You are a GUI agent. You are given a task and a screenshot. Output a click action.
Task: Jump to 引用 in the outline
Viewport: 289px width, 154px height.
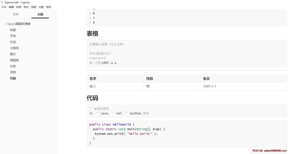point(13,42)
